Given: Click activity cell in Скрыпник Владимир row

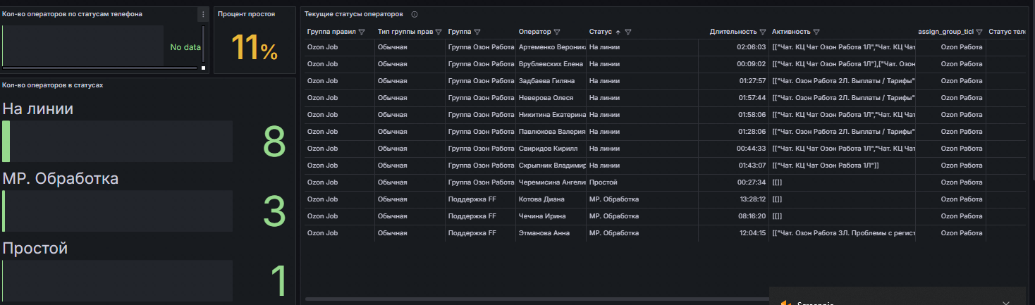Looking at the screenshot, I should pos(843,166).
